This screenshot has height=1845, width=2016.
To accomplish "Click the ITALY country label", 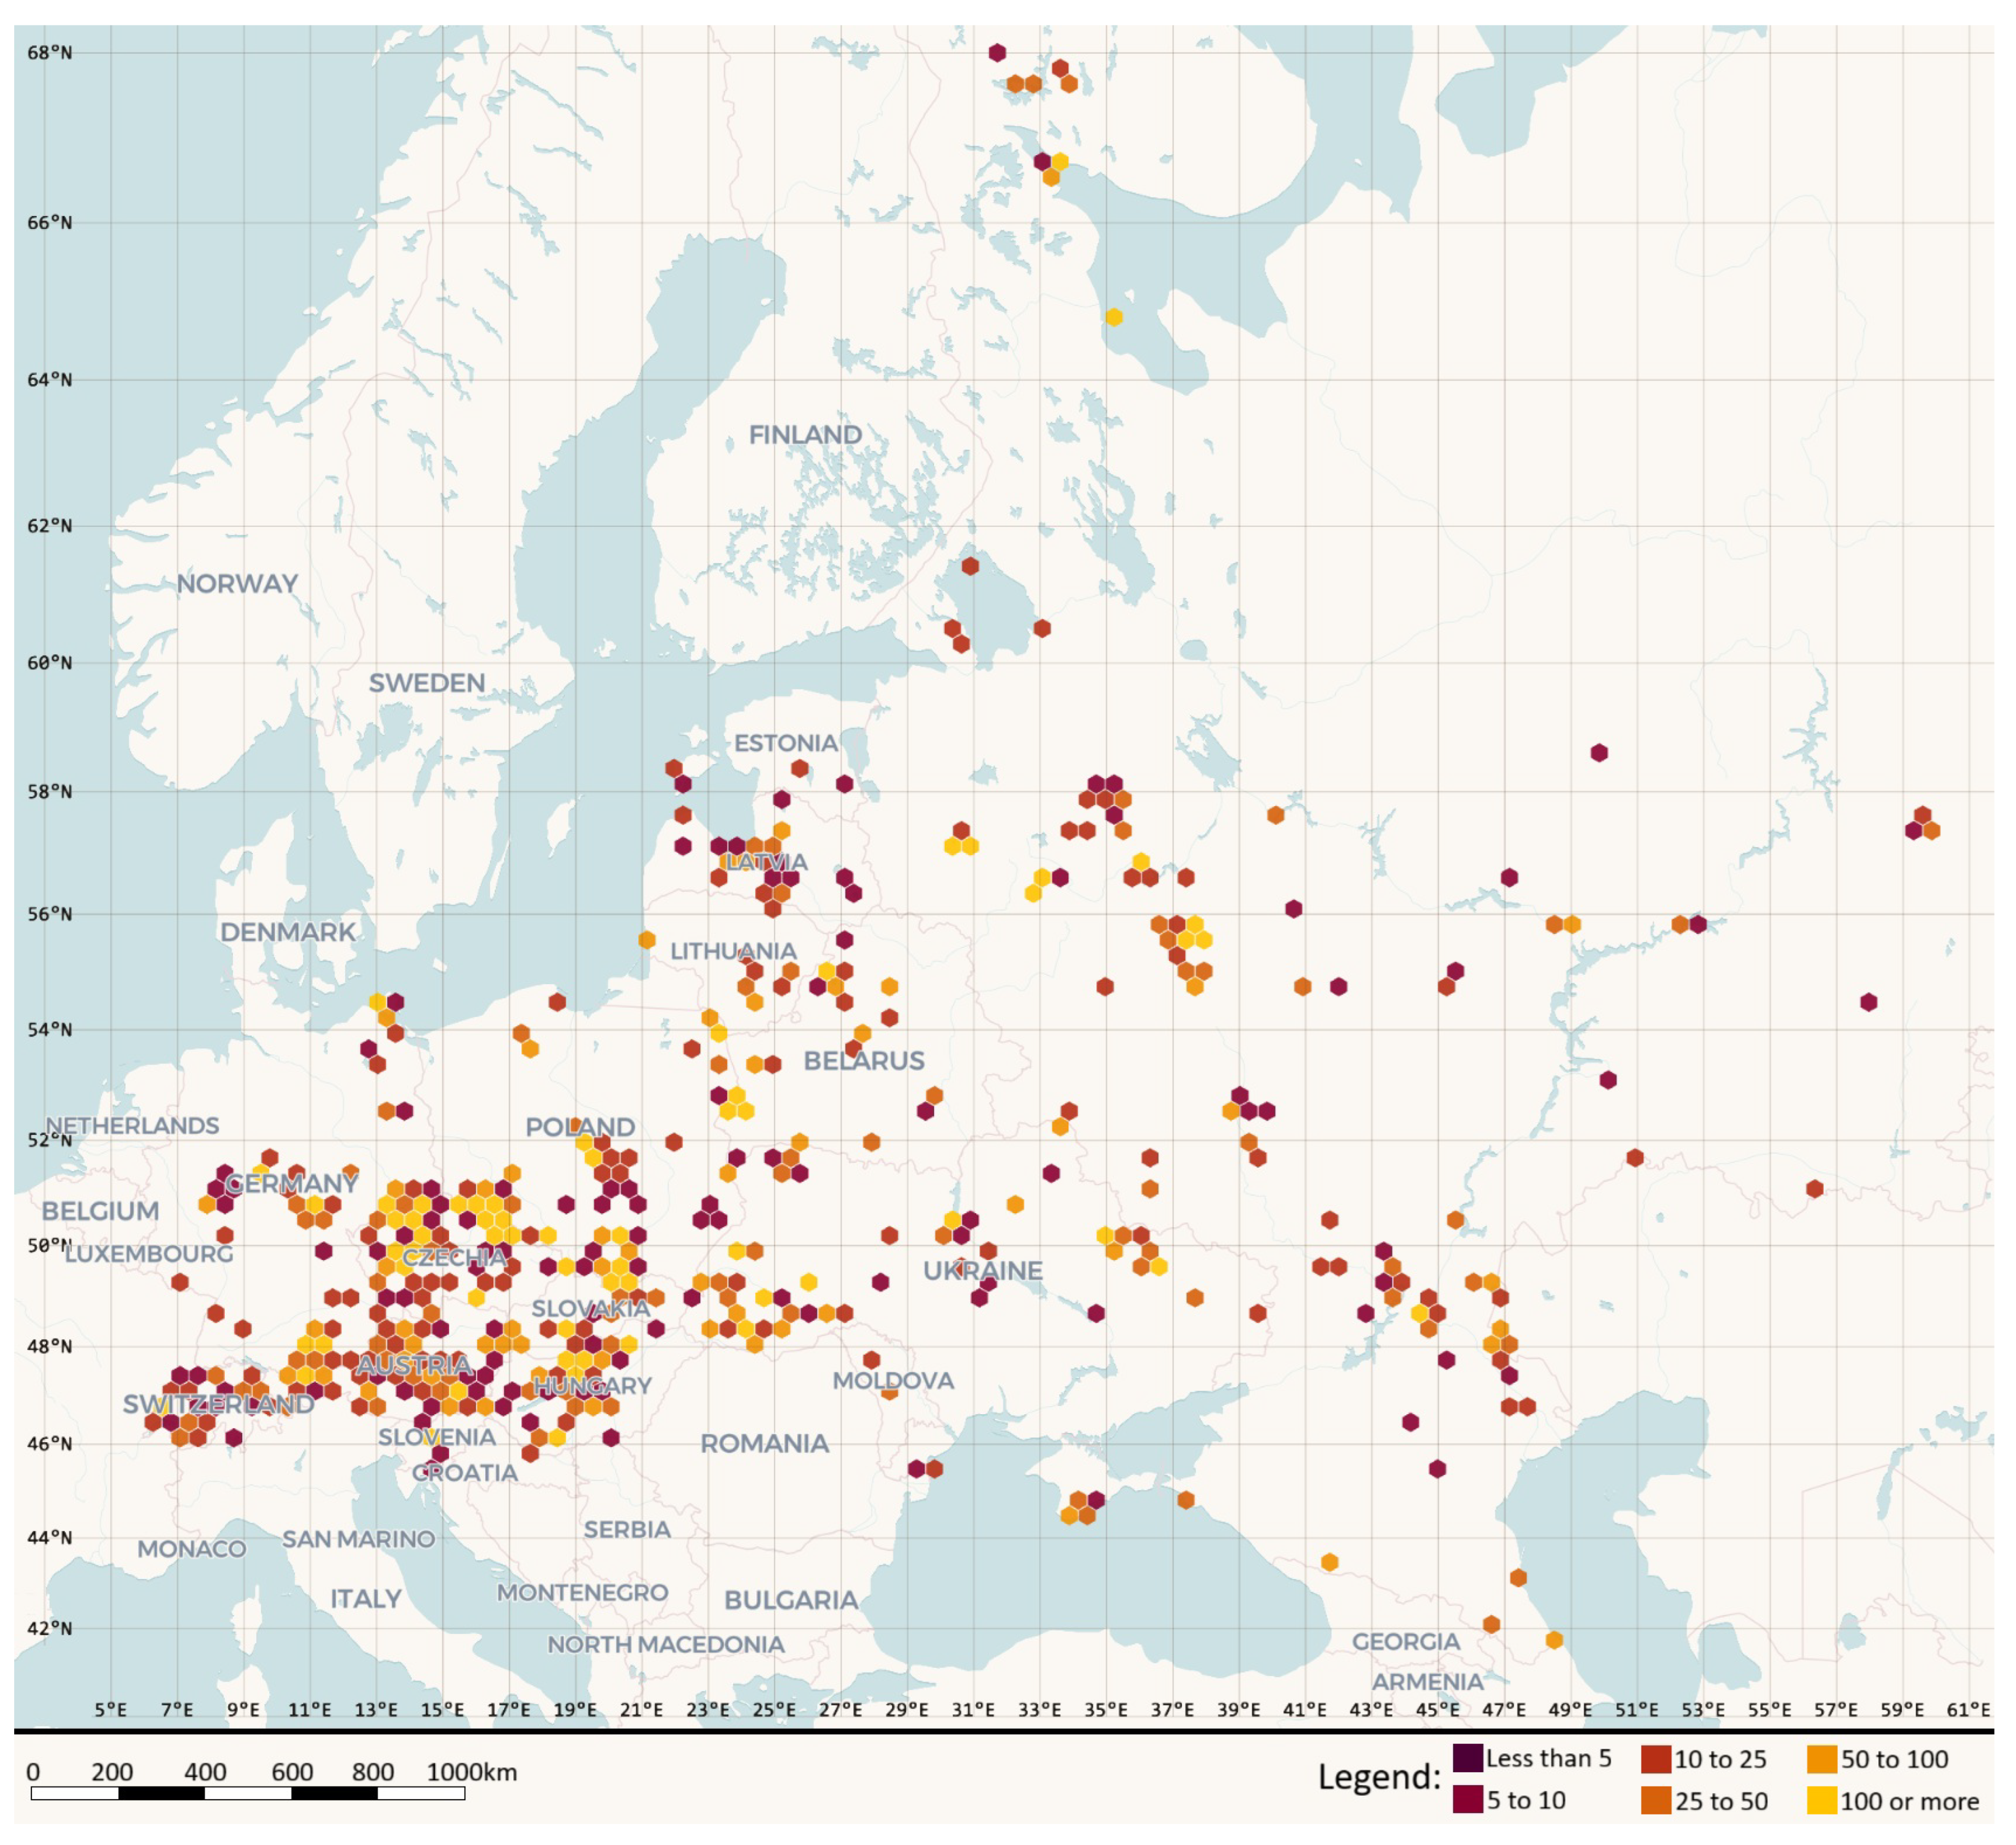I will (x=366, y=1599).
